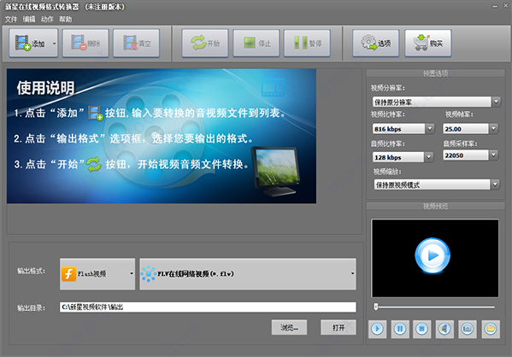Click the 暂停 (Pause) toolbar button

(307, 43)
